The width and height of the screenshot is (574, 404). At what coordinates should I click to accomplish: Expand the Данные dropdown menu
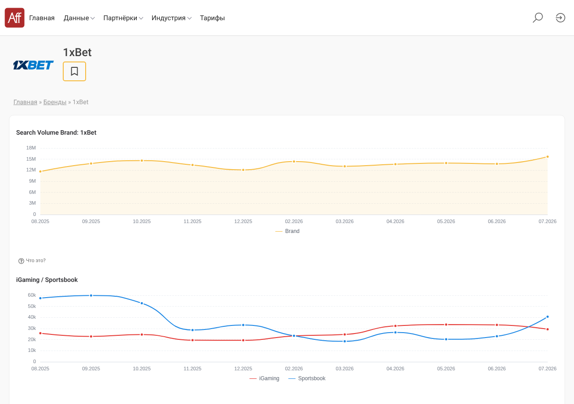(79, 18)
